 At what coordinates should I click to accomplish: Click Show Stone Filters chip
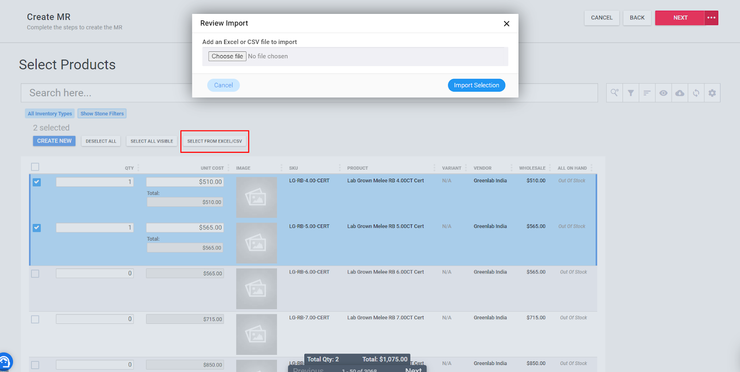pyautogui.click(x=102, y=114)
